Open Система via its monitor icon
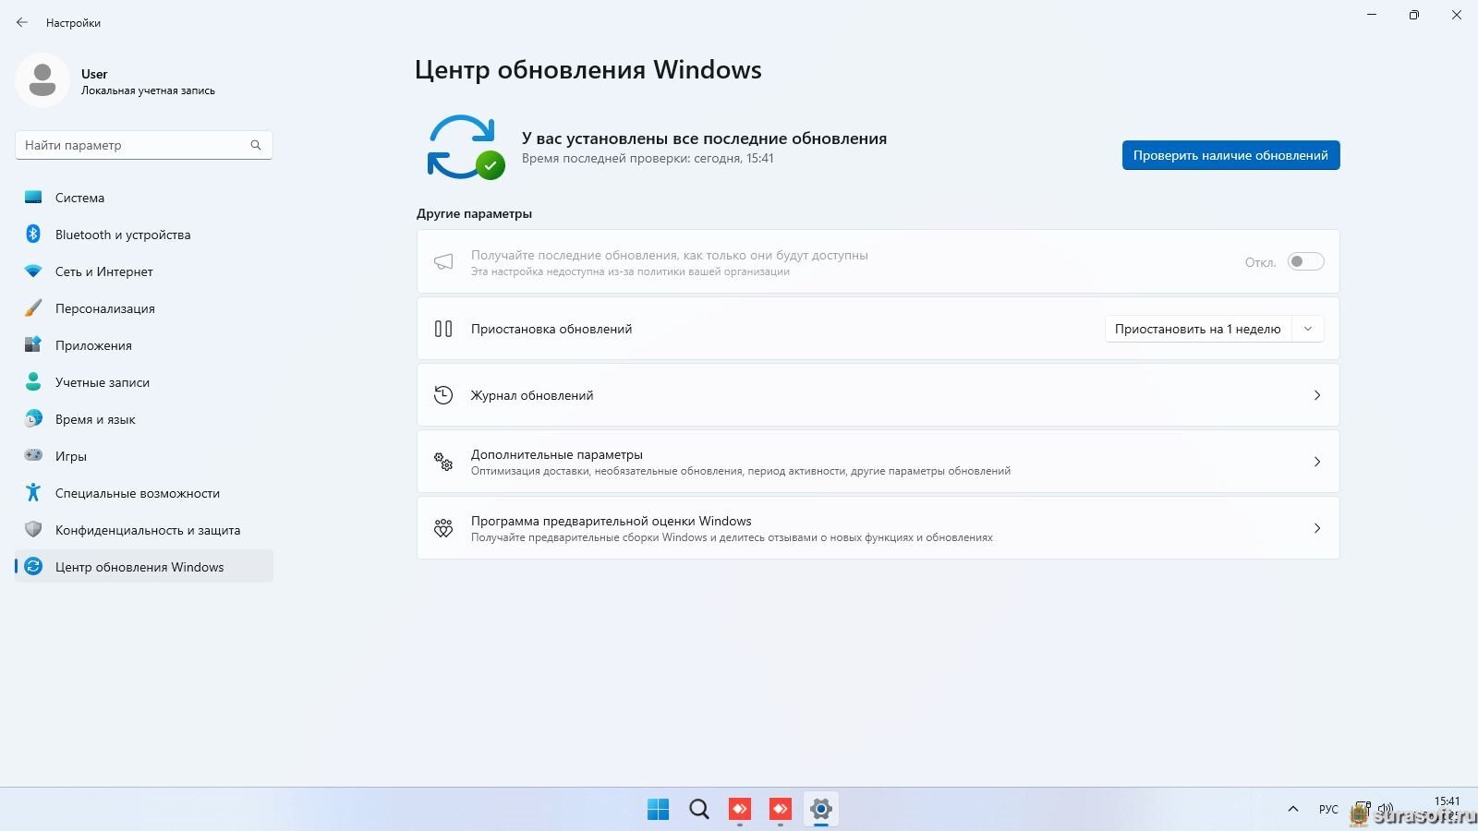The width and height of the screenshot is (1478, 831). [33, 197]
